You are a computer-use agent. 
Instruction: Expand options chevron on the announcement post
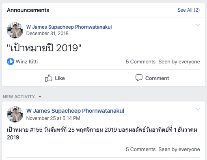(x=198, y=25)
